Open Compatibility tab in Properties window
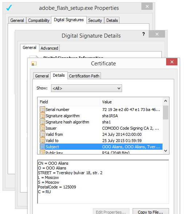 pos(39,20)
